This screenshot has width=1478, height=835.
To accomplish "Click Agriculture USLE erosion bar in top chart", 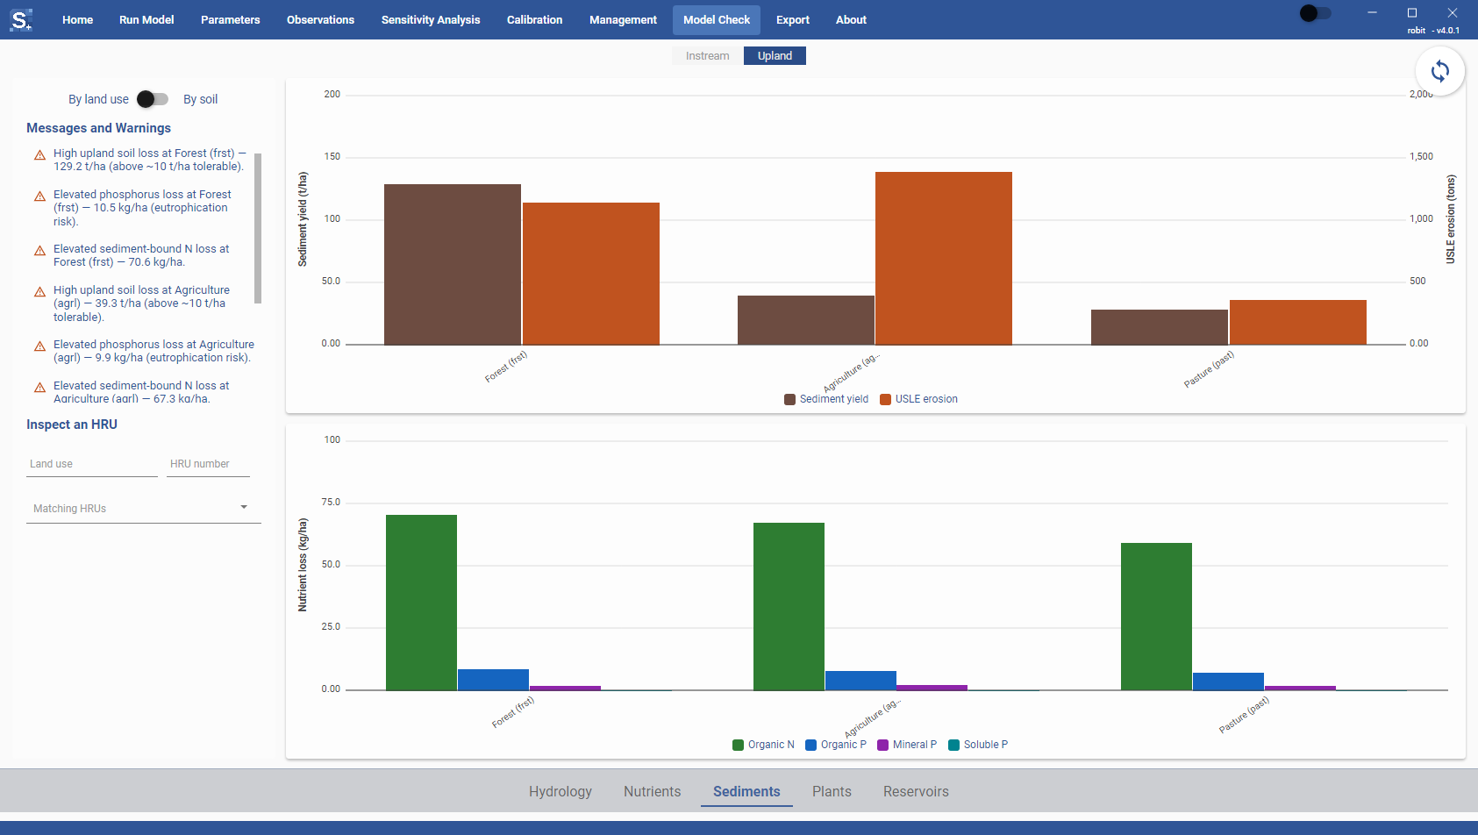I will 944,258.
